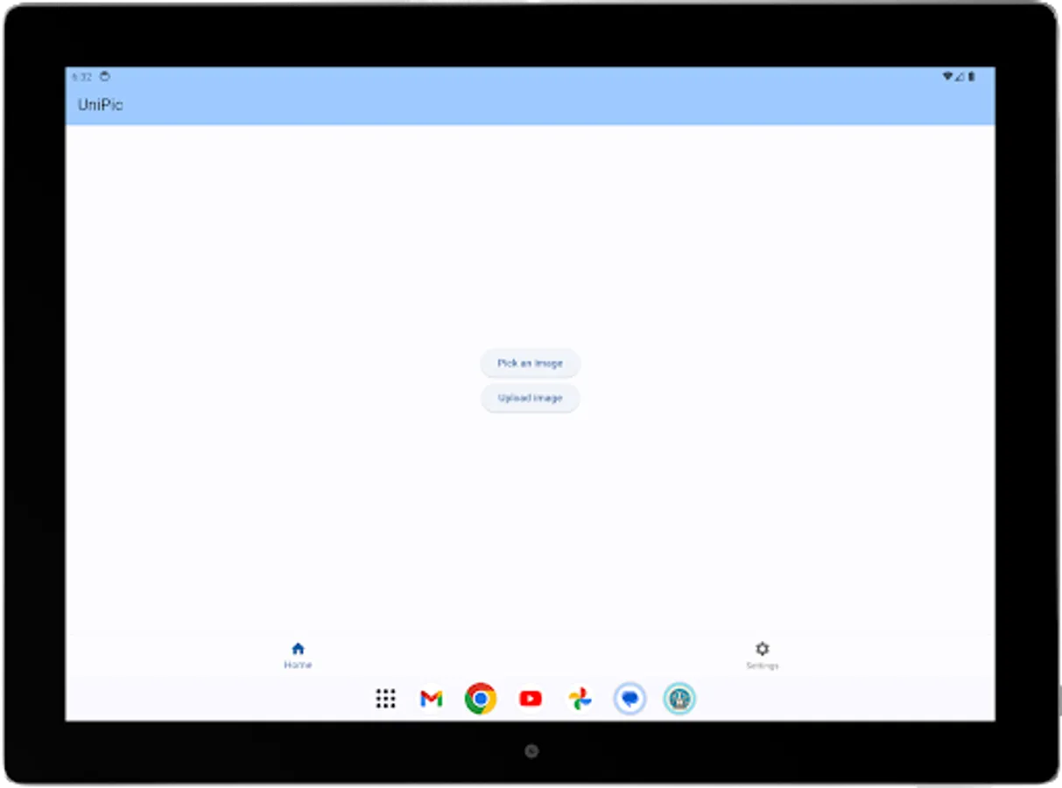Viewport: 1062px width, 788px height.
Task: Open the UniPic app icon in dock
Action: [x=679, y=699]
